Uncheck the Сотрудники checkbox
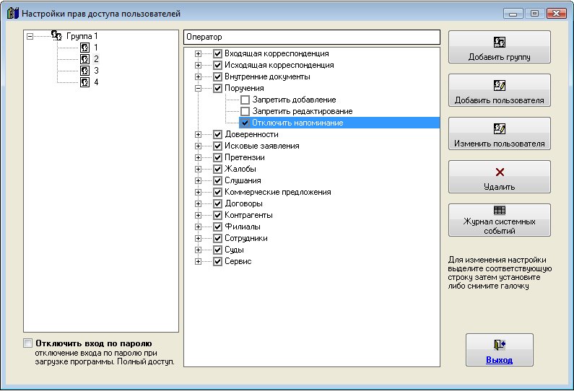 coord(218,239)
